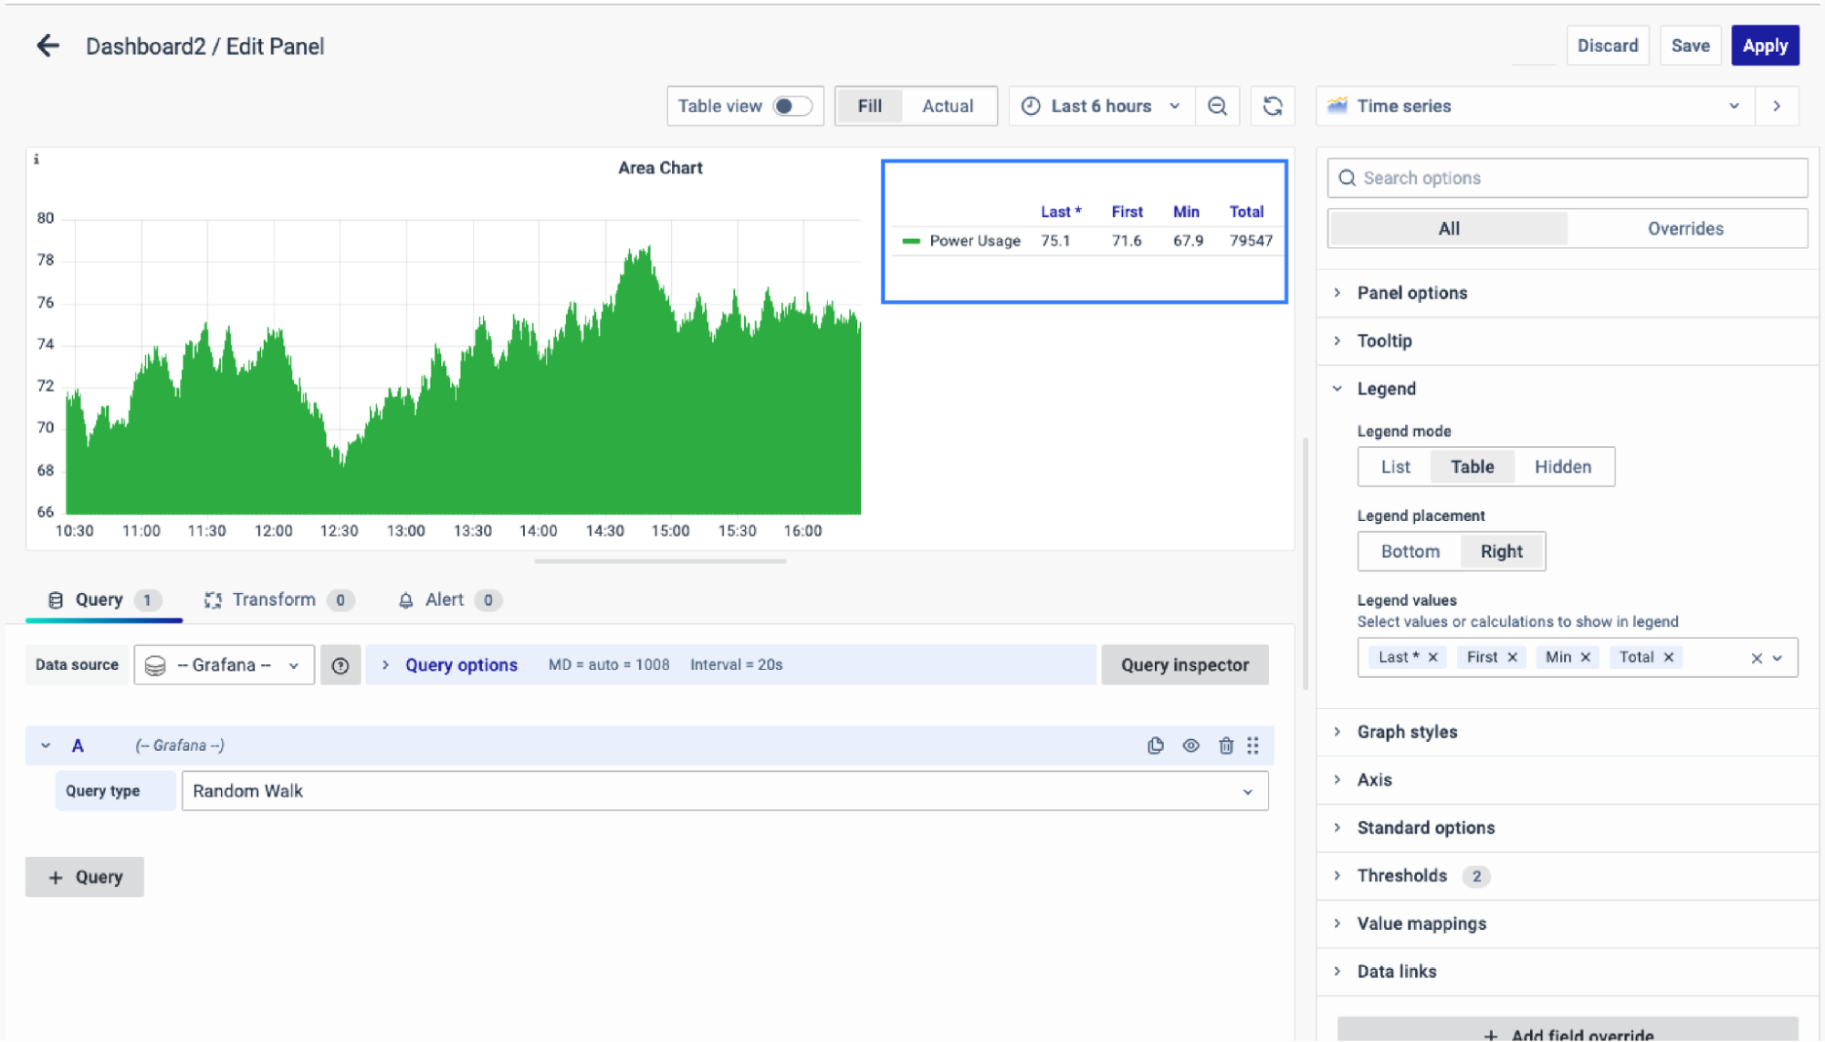This screenshot has width=1825, height=1042.
Task: Open the Overrides tab
Action: 1685,228
